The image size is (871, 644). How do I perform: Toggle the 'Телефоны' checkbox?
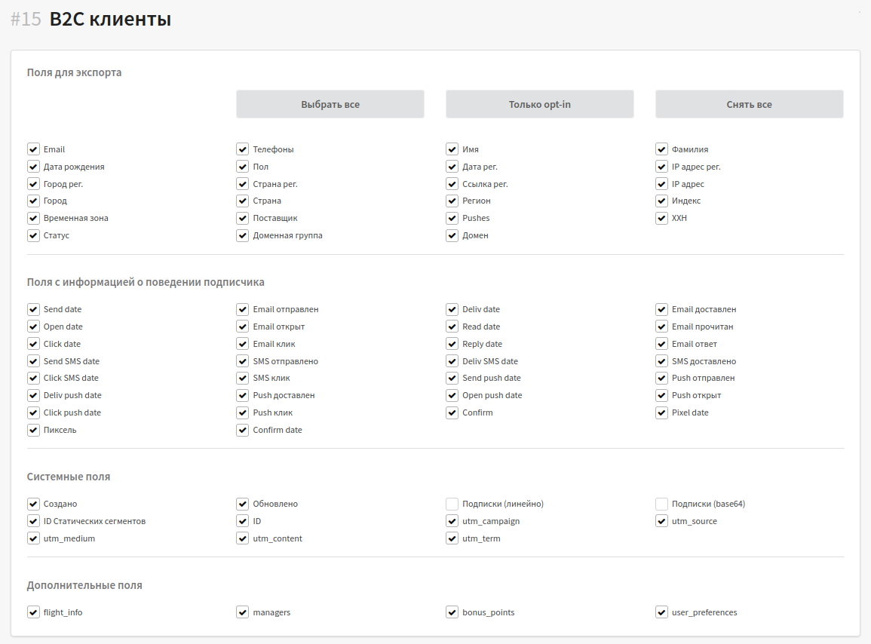click(242, 149)
